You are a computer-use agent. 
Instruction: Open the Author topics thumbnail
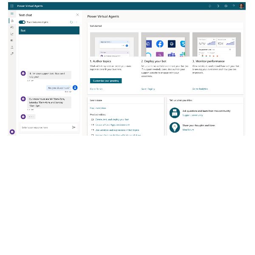(114, 44)
